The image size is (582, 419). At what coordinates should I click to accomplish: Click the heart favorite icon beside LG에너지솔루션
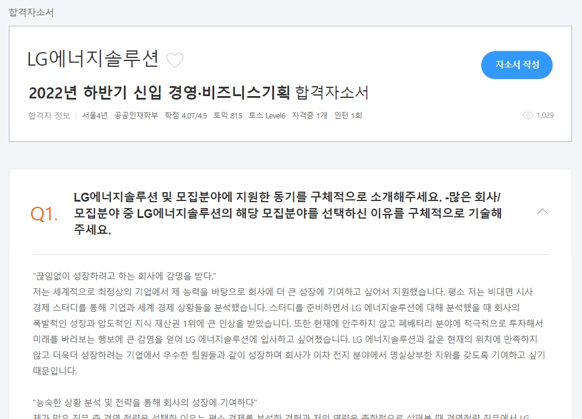[174, 60]
